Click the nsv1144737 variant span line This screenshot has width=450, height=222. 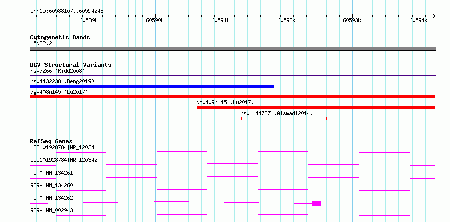pyautogui.click(x=284, y=118)
